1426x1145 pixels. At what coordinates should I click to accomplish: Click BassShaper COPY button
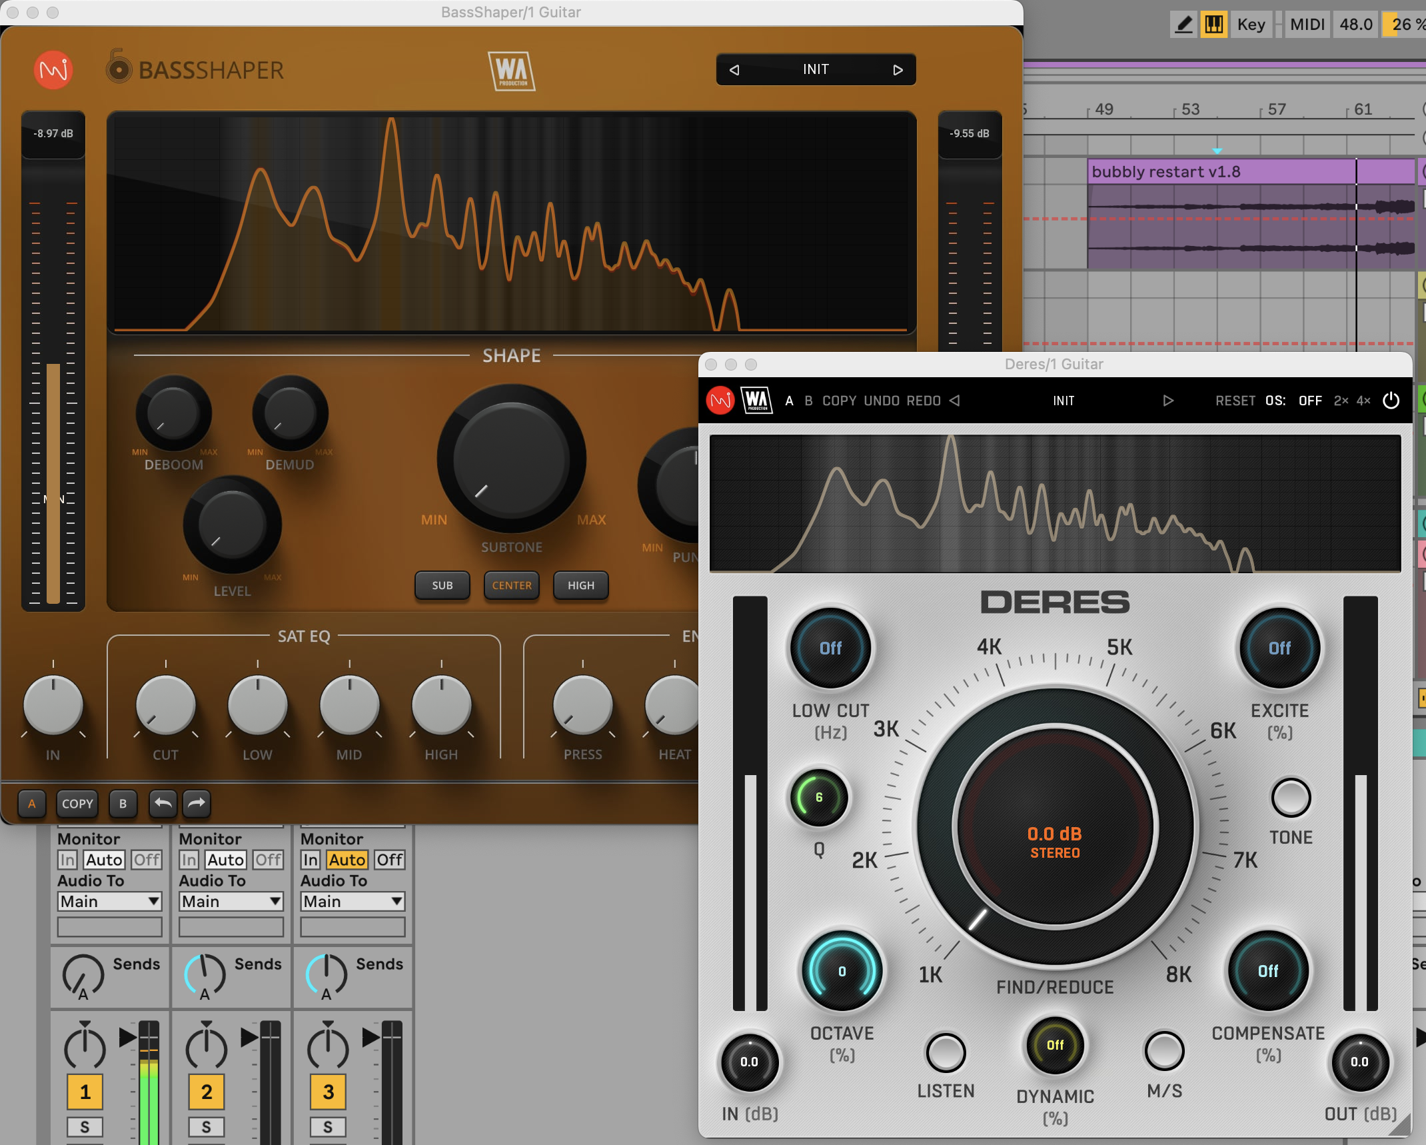[x=77, y=803]
